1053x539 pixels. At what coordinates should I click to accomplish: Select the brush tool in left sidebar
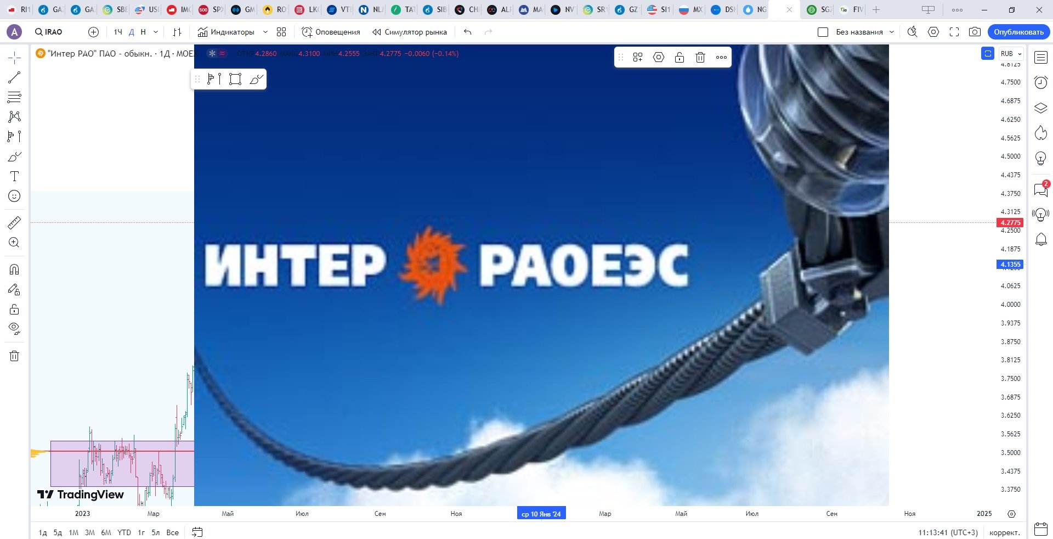click(14, 156)
